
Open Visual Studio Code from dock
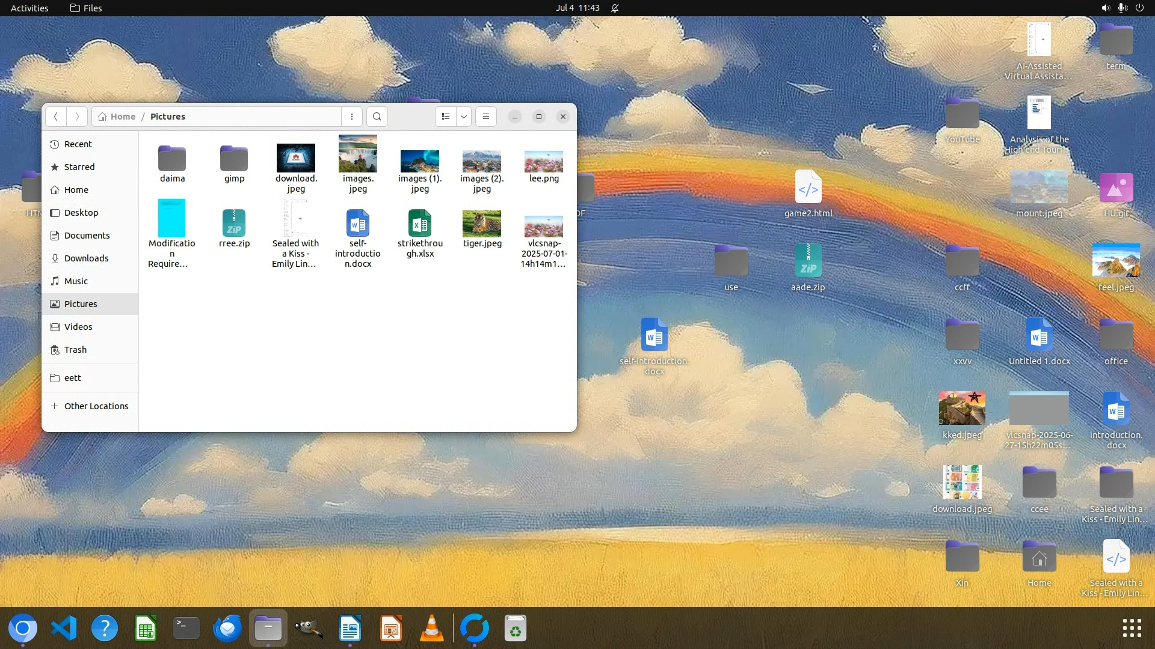pos(64,629)
